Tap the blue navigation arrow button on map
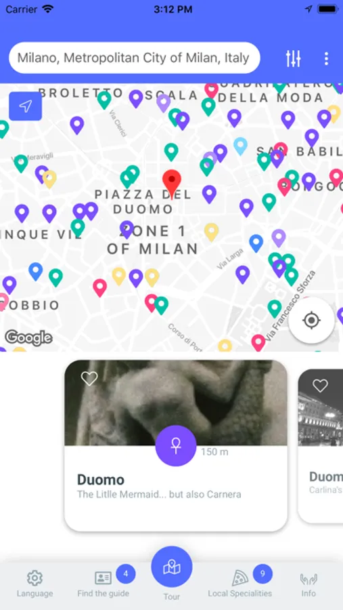This screenshot has width=343, height=610. pyautogui.click(x=25, y=106)
